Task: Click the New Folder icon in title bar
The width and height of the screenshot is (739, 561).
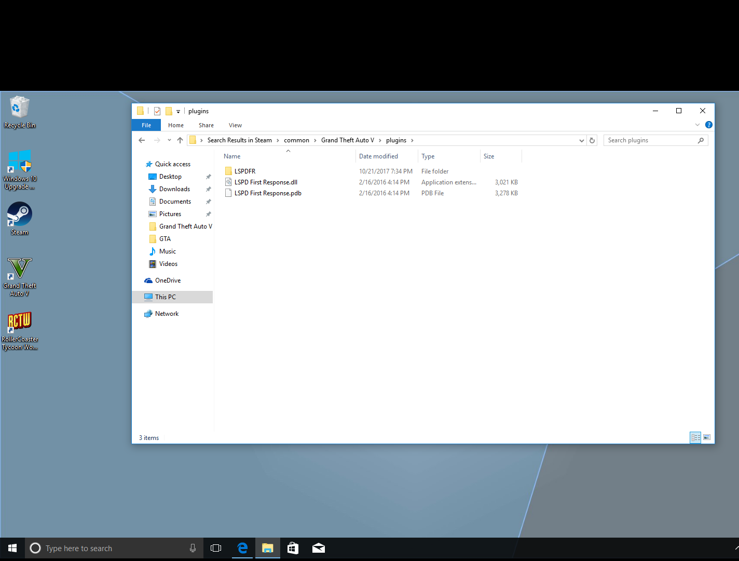Action: (169, 111)
